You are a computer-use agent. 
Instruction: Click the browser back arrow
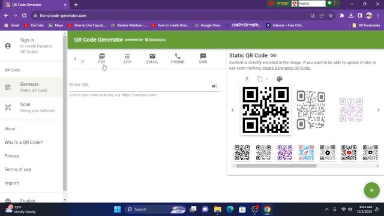click(x=6, y=16)
